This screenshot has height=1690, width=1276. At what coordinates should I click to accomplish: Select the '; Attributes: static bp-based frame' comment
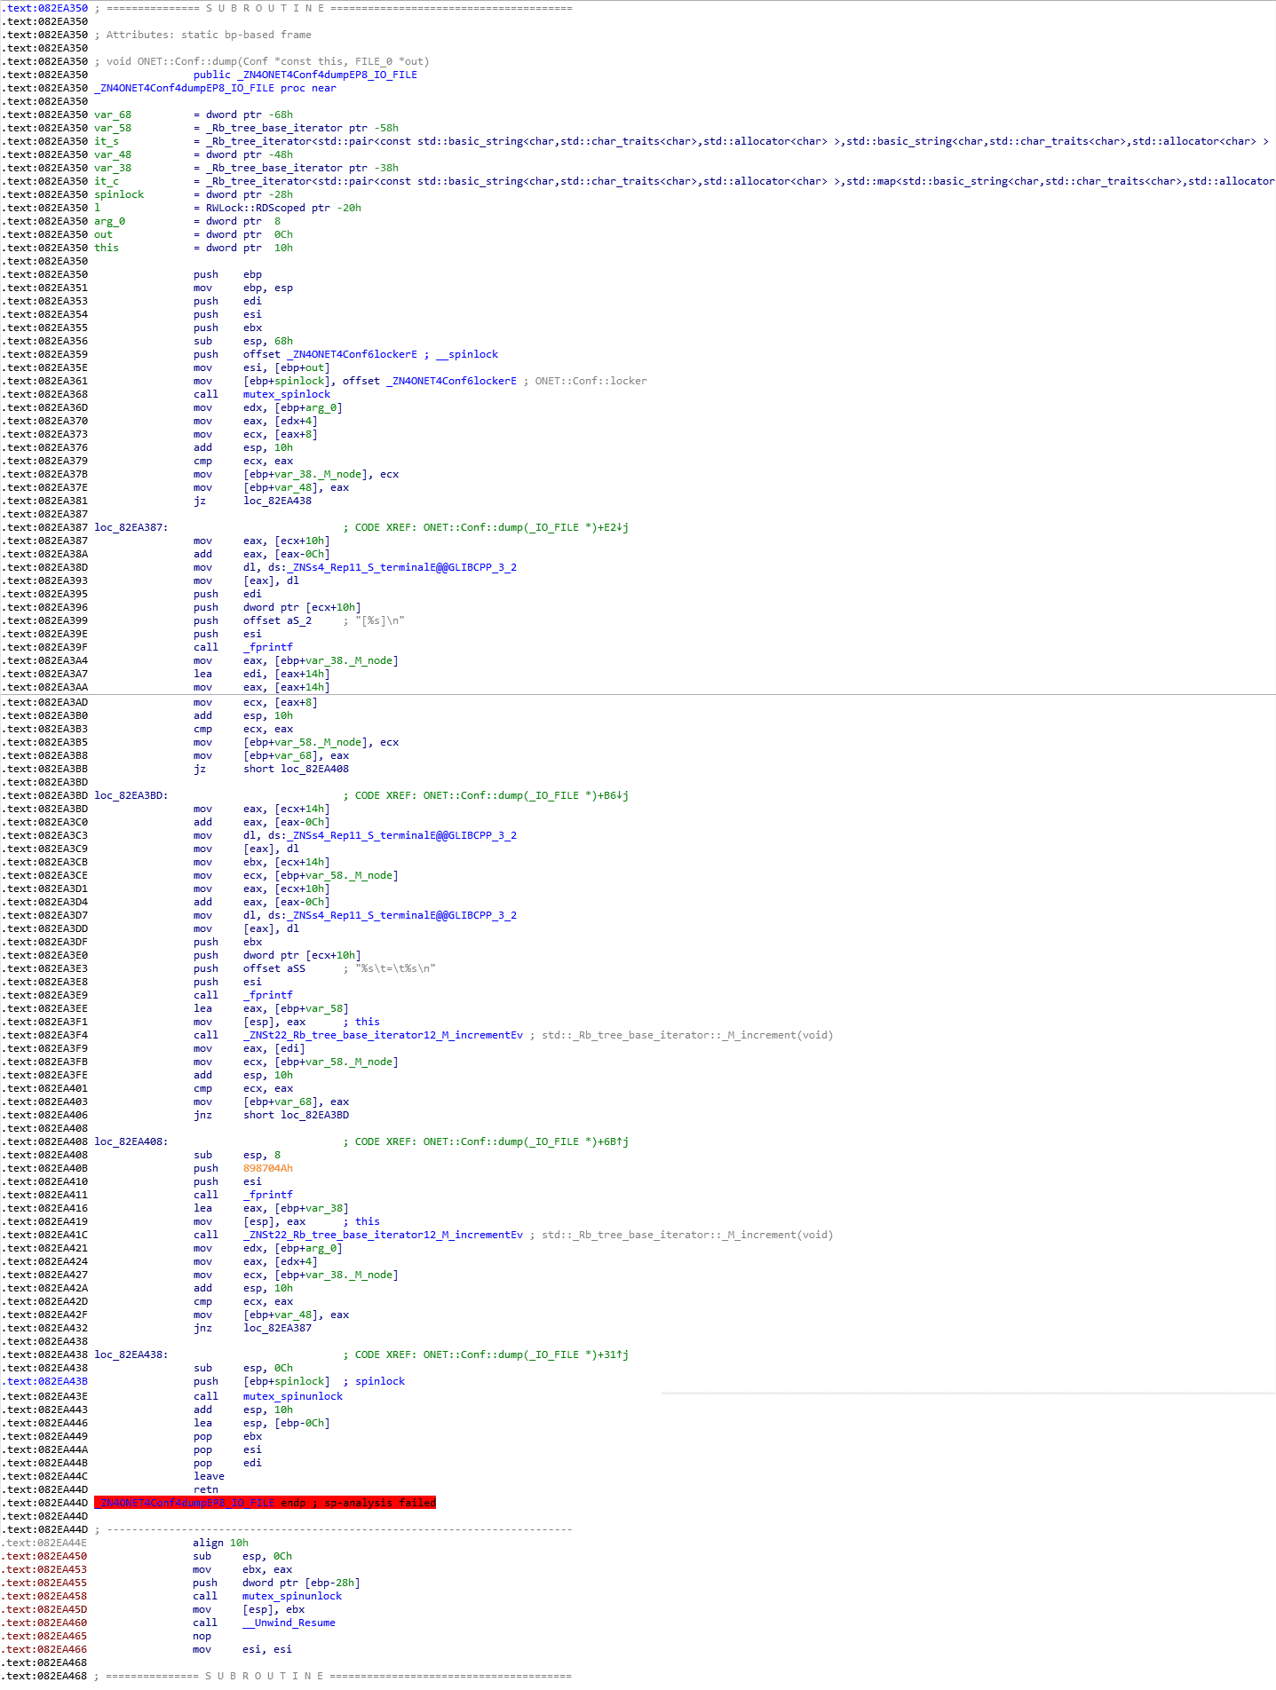click(202, 35)
